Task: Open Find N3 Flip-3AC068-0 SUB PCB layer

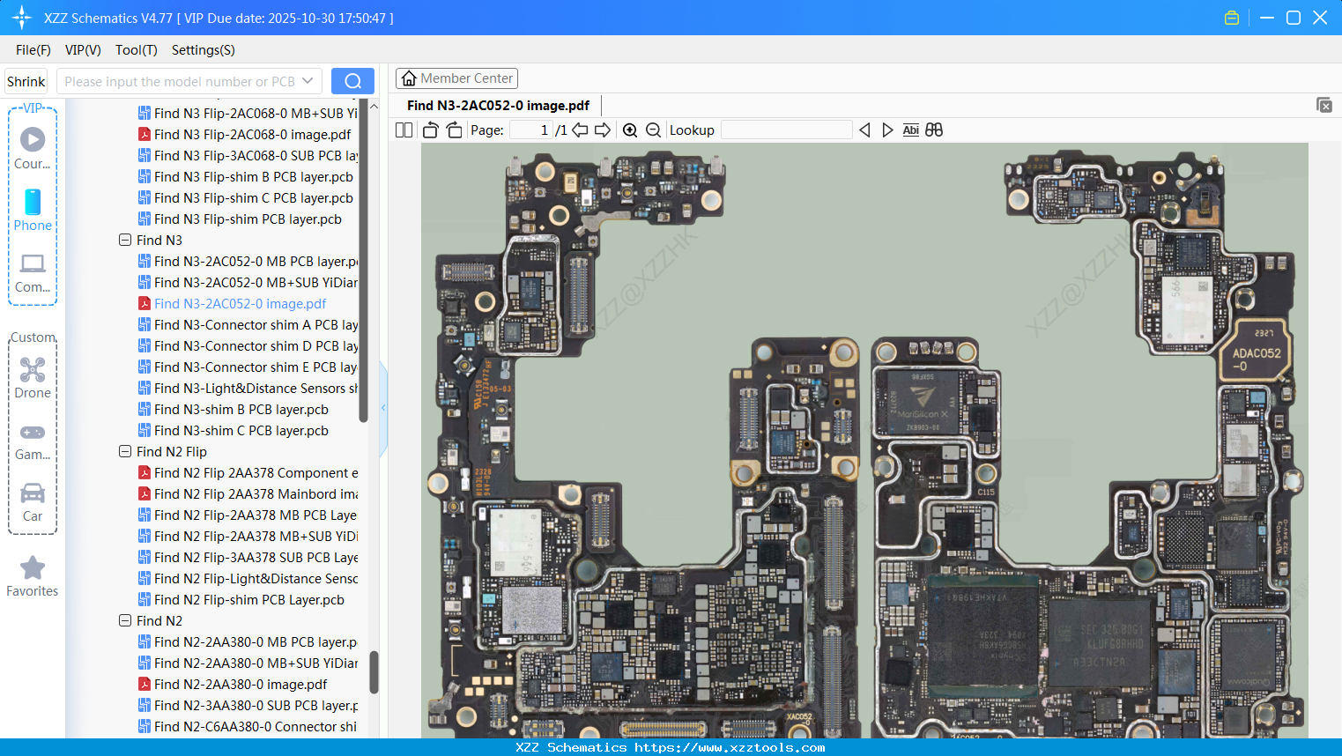Action: [248, 155]
